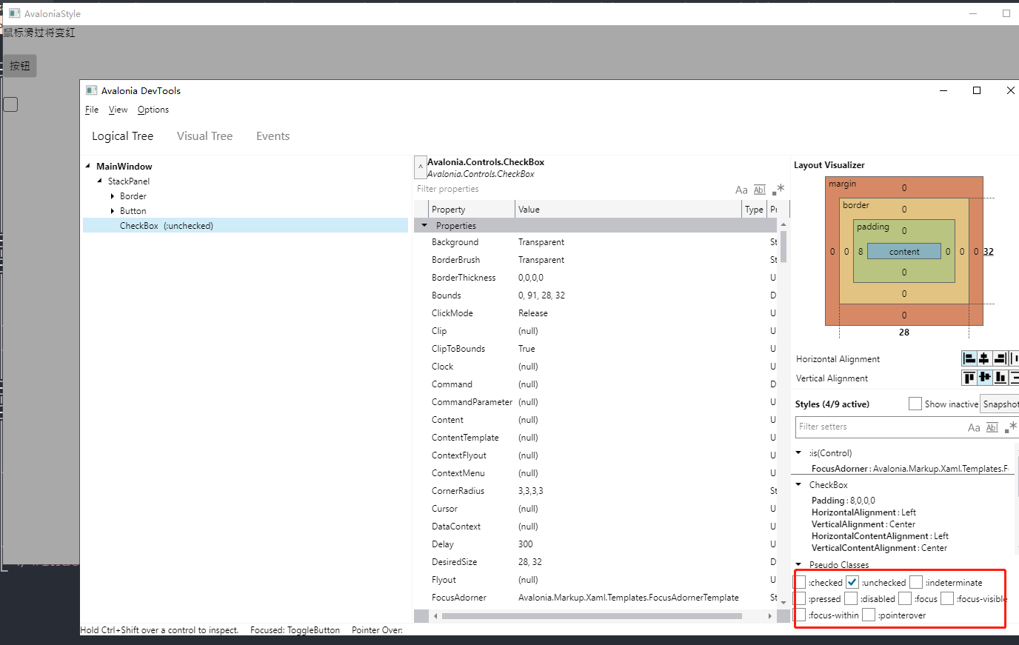Click the Snapshot button
The height and width of the screenshot is (645, 1019).
pos(1000,404)
